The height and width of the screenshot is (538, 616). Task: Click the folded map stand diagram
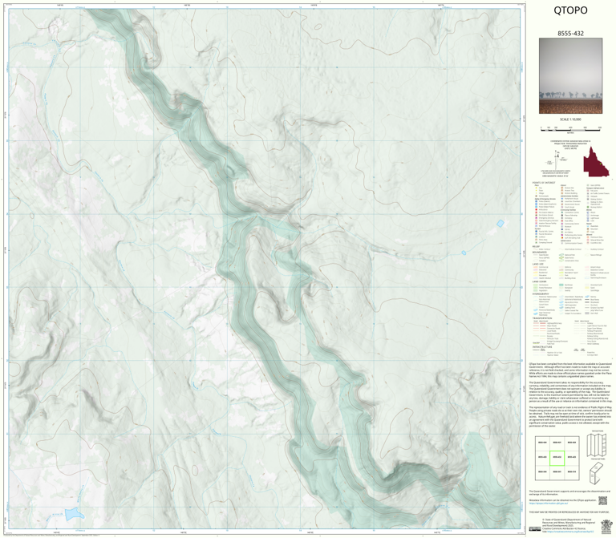coord(596,473)
